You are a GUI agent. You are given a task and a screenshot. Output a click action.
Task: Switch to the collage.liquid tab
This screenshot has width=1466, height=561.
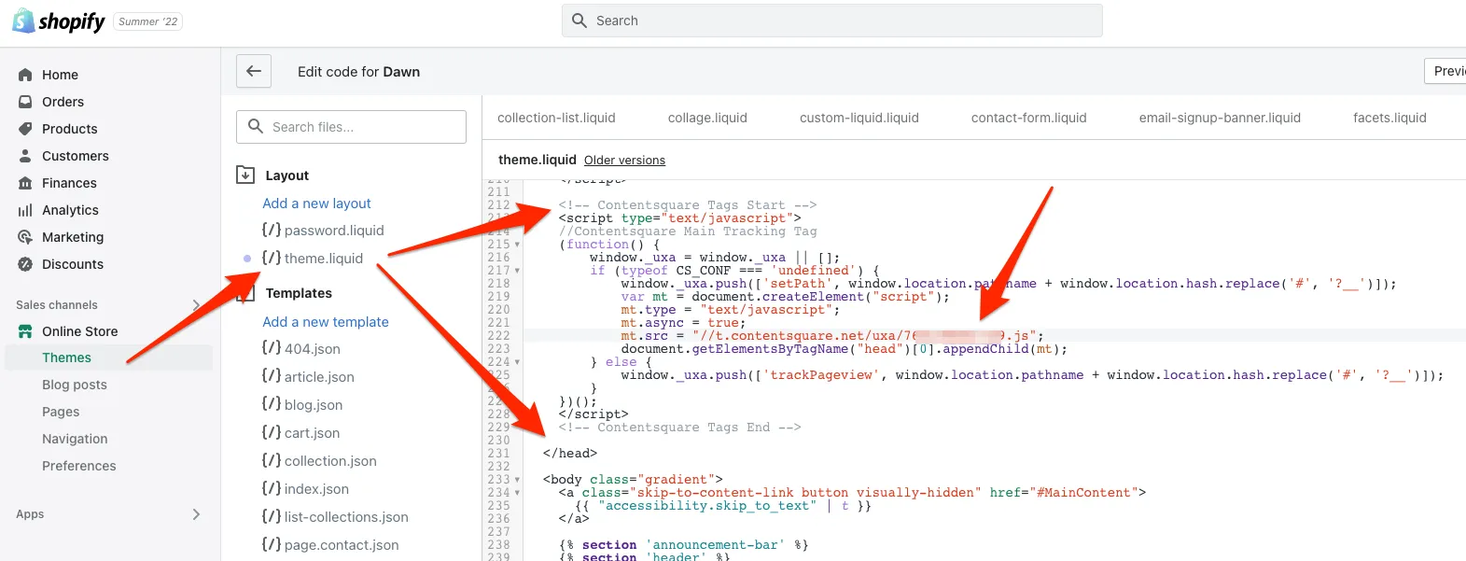[707, 118]
